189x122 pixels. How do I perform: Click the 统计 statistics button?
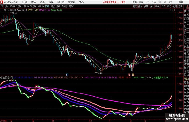(x=152, y=6)
